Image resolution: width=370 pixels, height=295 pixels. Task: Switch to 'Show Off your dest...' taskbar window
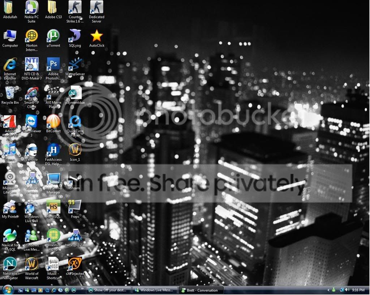[x=108, y=290]
